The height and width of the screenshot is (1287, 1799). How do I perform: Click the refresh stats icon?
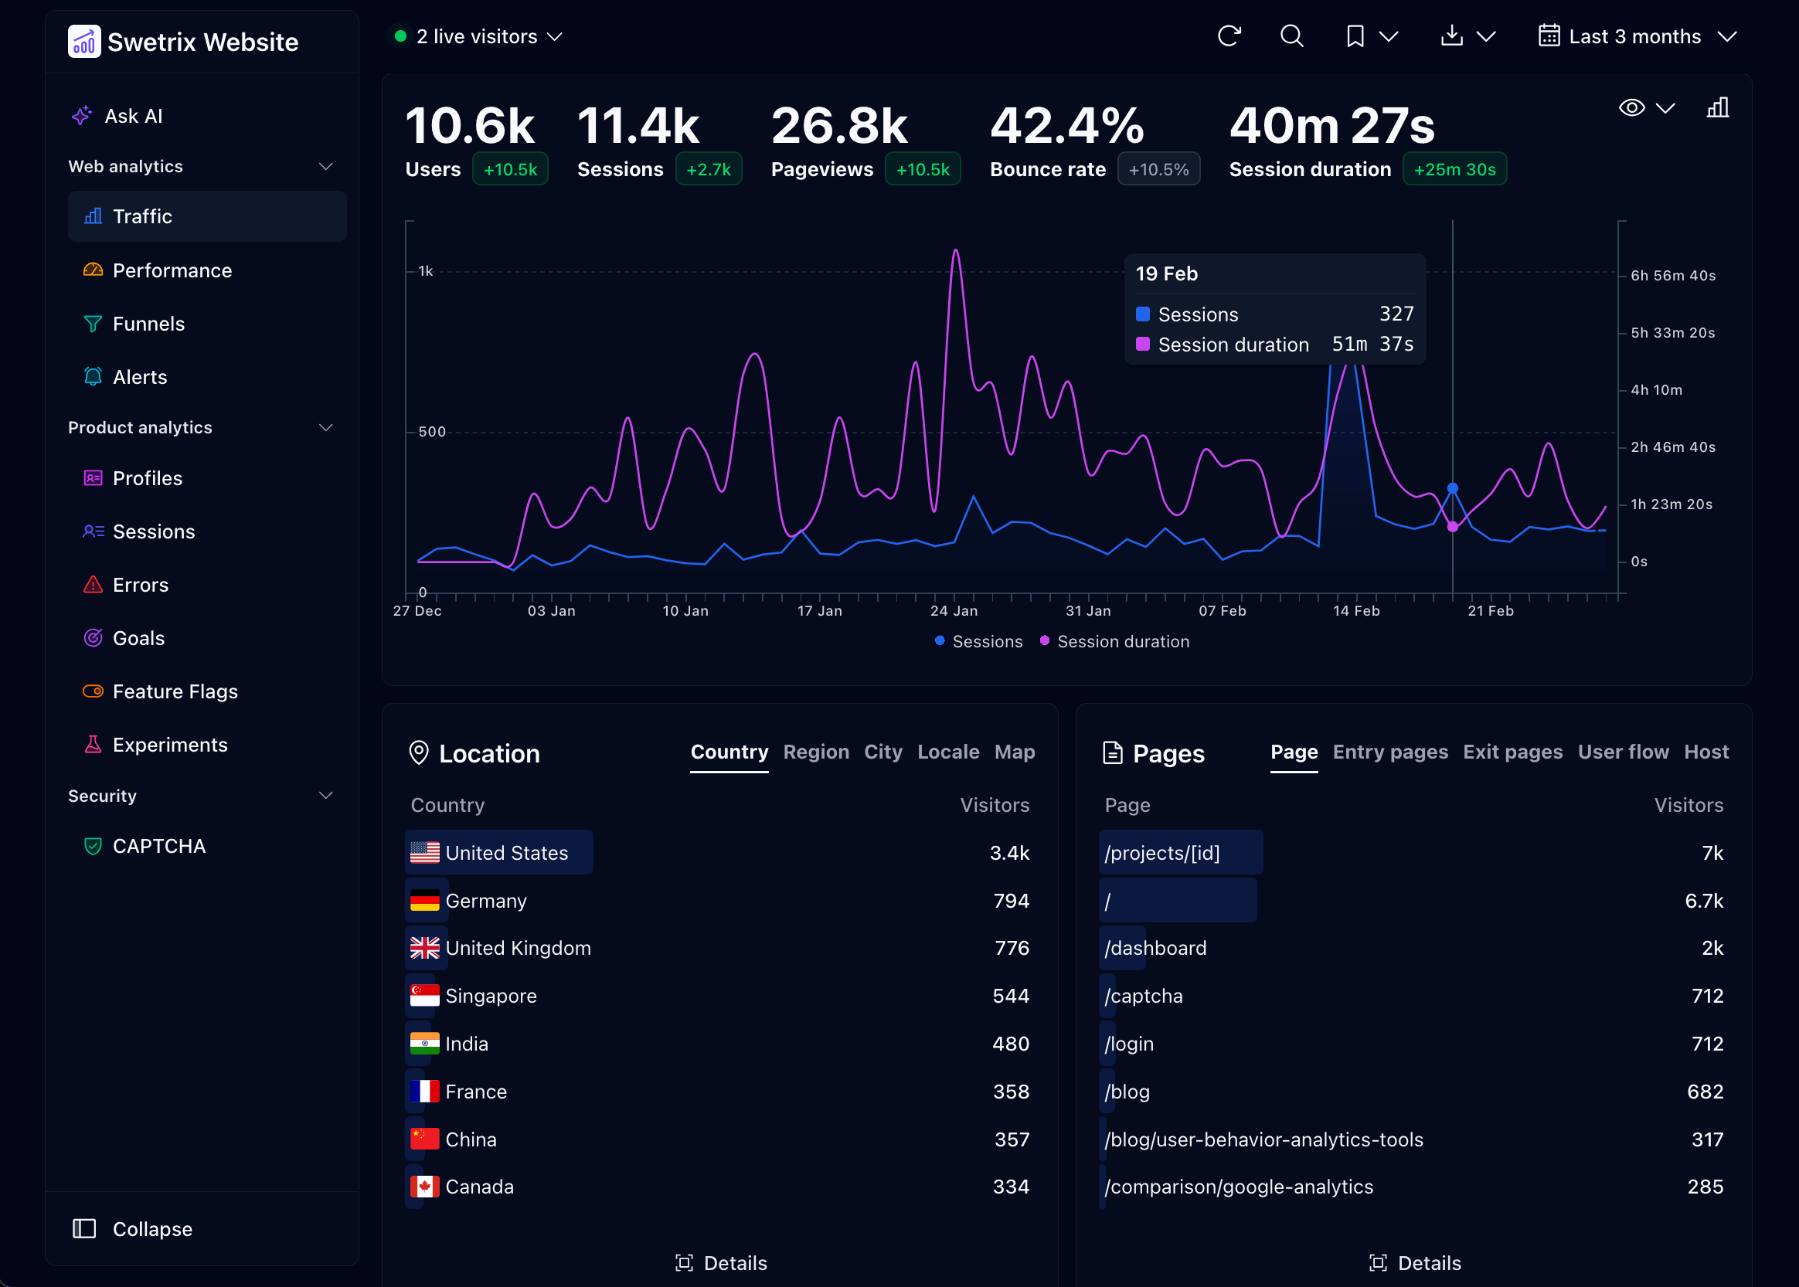pos(1229,36)
